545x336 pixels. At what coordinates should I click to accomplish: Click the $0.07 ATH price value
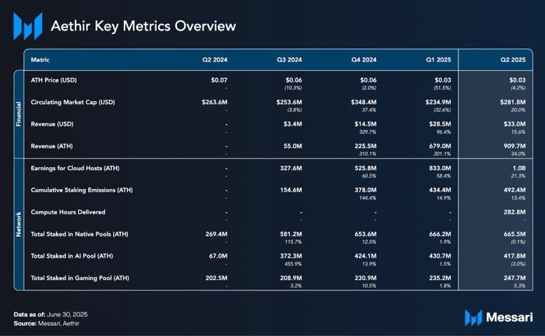(x=219, y=80)
